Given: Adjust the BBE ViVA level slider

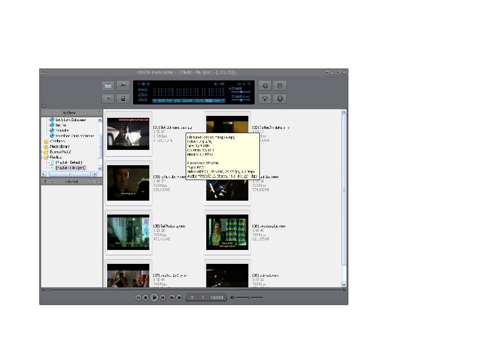Looking at the screenshot, I should coord(241,100).
